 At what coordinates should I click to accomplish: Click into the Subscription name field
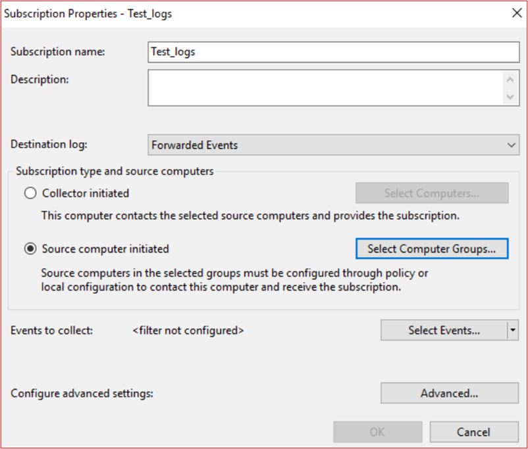tap(333, 52)
